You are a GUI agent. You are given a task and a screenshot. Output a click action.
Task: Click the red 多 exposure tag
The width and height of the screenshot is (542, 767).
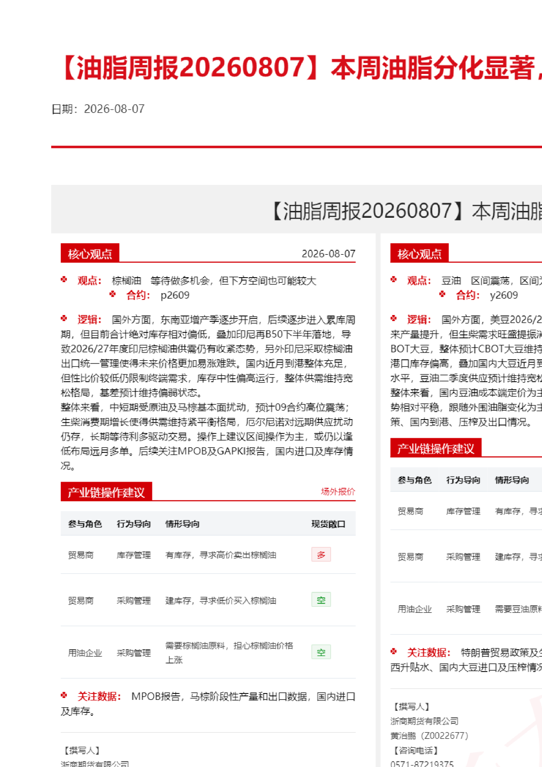pyautogui.click(x=321, y=554)
